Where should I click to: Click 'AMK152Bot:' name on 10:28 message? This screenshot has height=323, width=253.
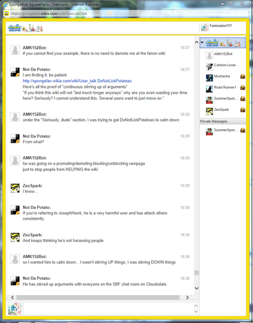35,114
